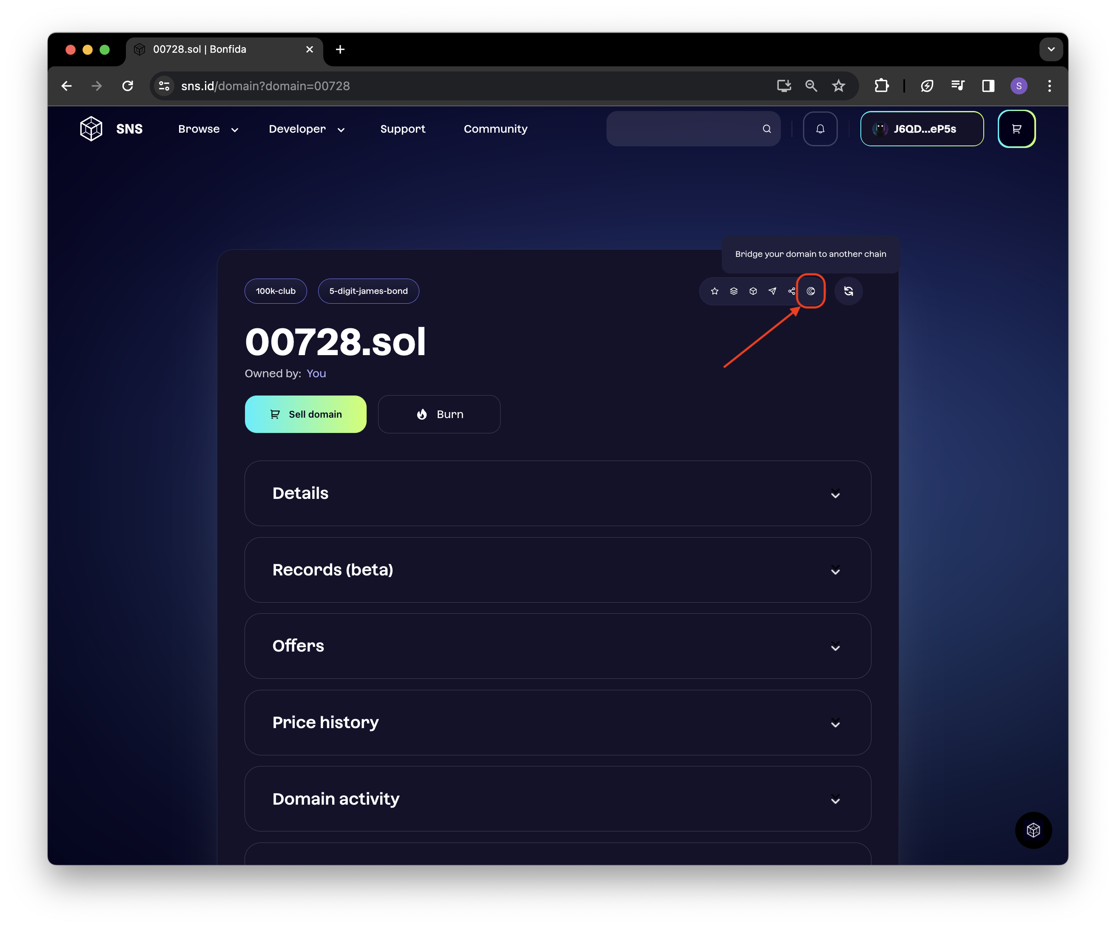Expand the Details section
1116x928 pixels.
pyautogui.click(x=558, y=493)
